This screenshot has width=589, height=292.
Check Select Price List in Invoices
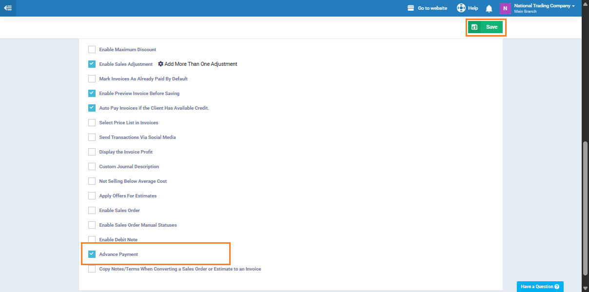tap(92, 122)
